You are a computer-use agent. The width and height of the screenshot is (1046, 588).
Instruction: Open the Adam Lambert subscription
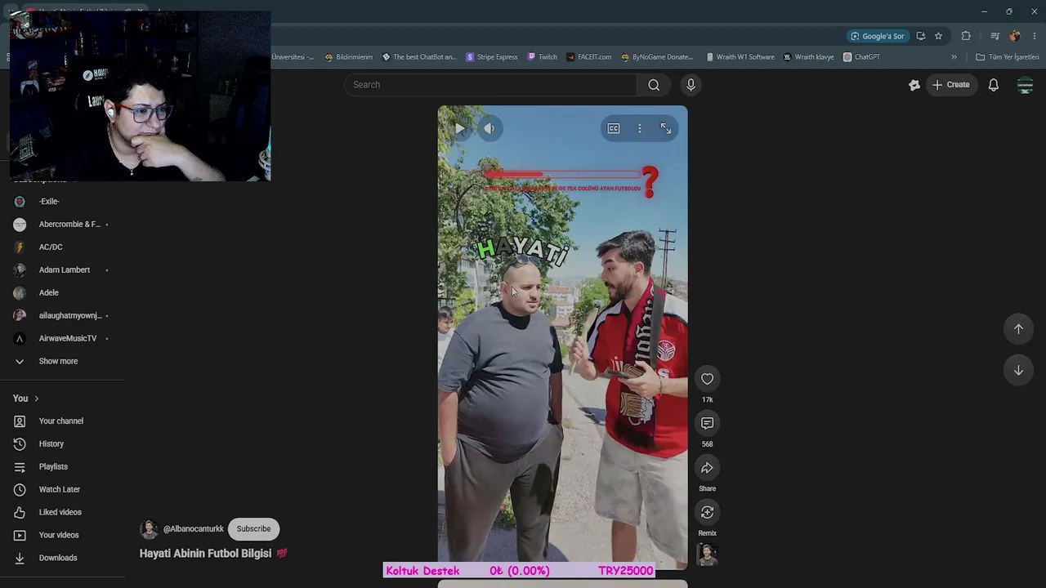[63, 270]
